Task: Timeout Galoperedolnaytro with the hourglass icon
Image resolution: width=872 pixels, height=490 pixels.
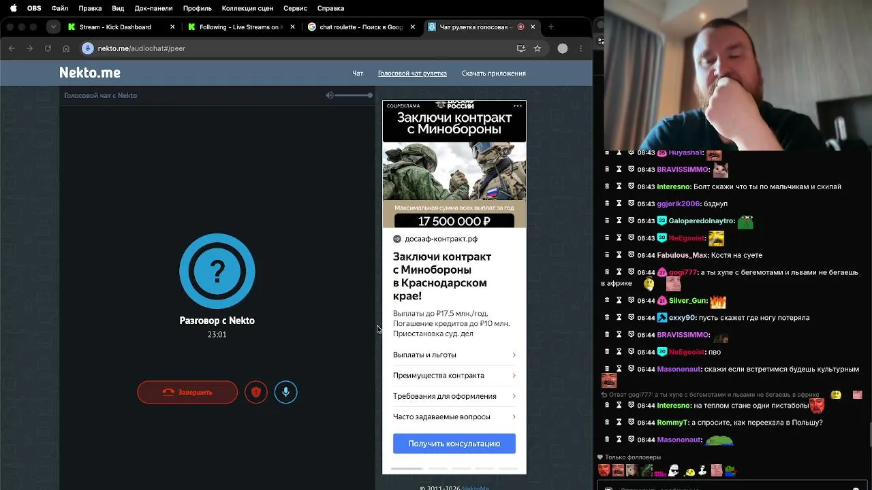Action: click(619, 220)
